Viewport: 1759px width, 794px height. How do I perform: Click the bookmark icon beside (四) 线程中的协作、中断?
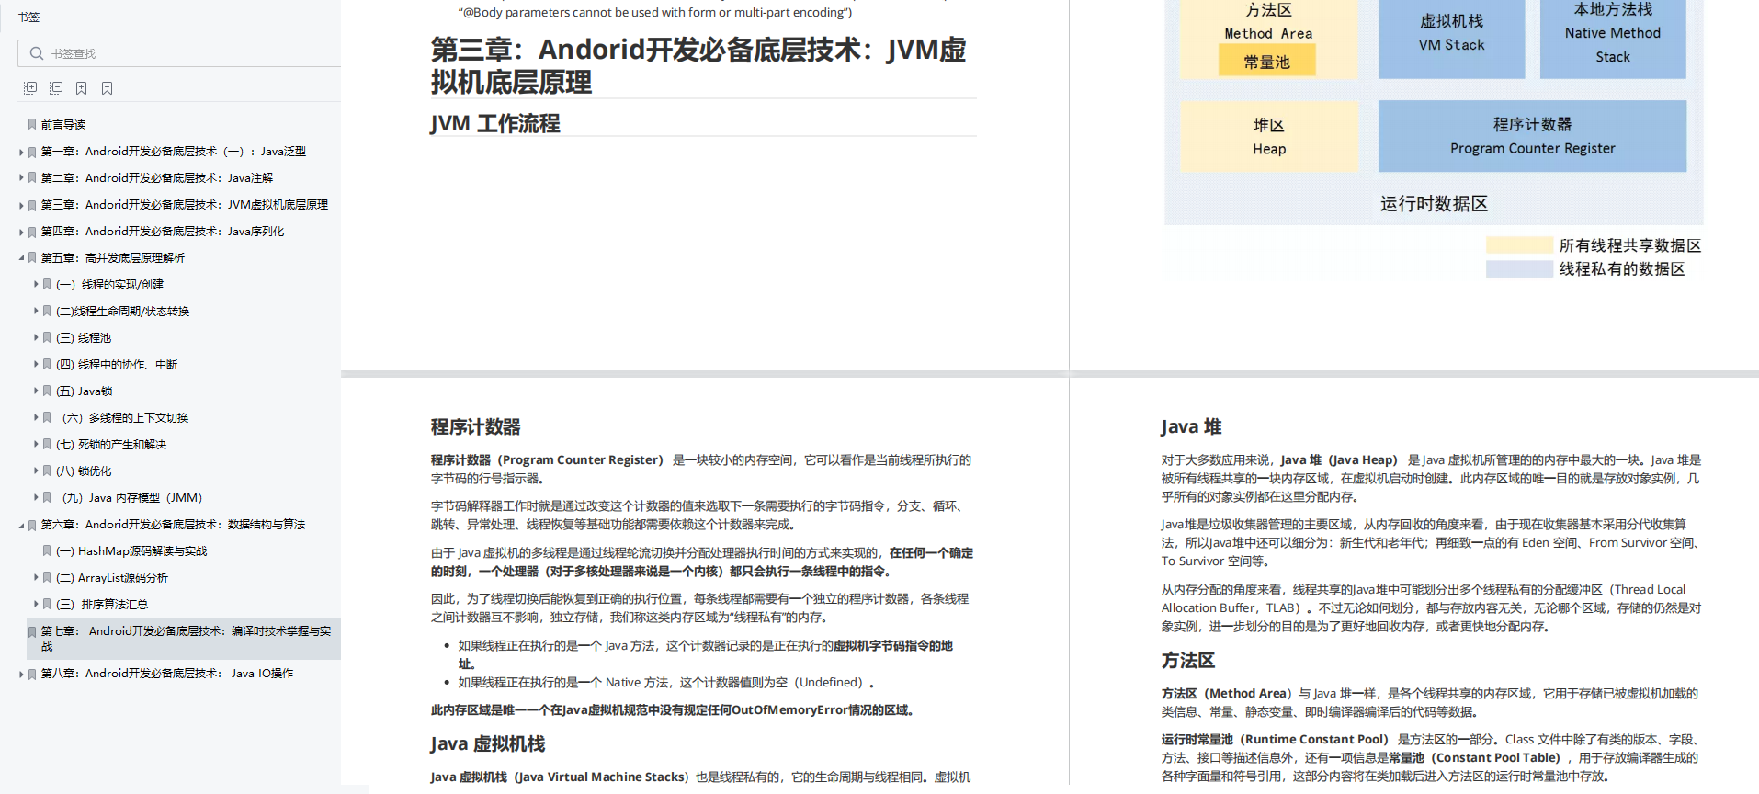coord(47,365)
